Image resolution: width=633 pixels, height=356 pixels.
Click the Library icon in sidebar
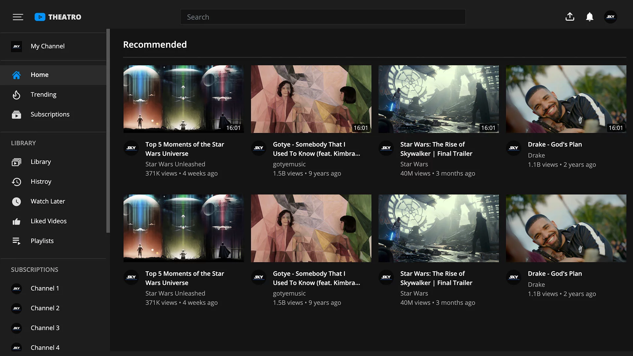(16, 162)
